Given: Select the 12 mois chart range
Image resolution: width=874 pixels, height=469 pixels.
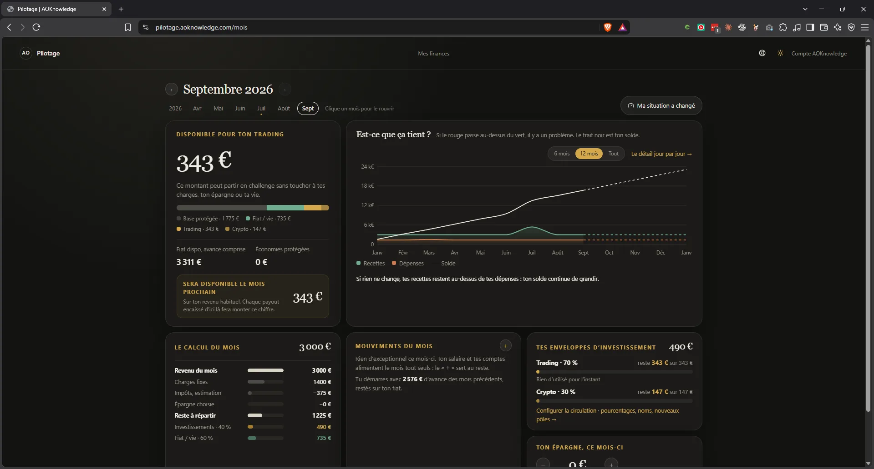Looking at the screenshot, I should point(589,154).
